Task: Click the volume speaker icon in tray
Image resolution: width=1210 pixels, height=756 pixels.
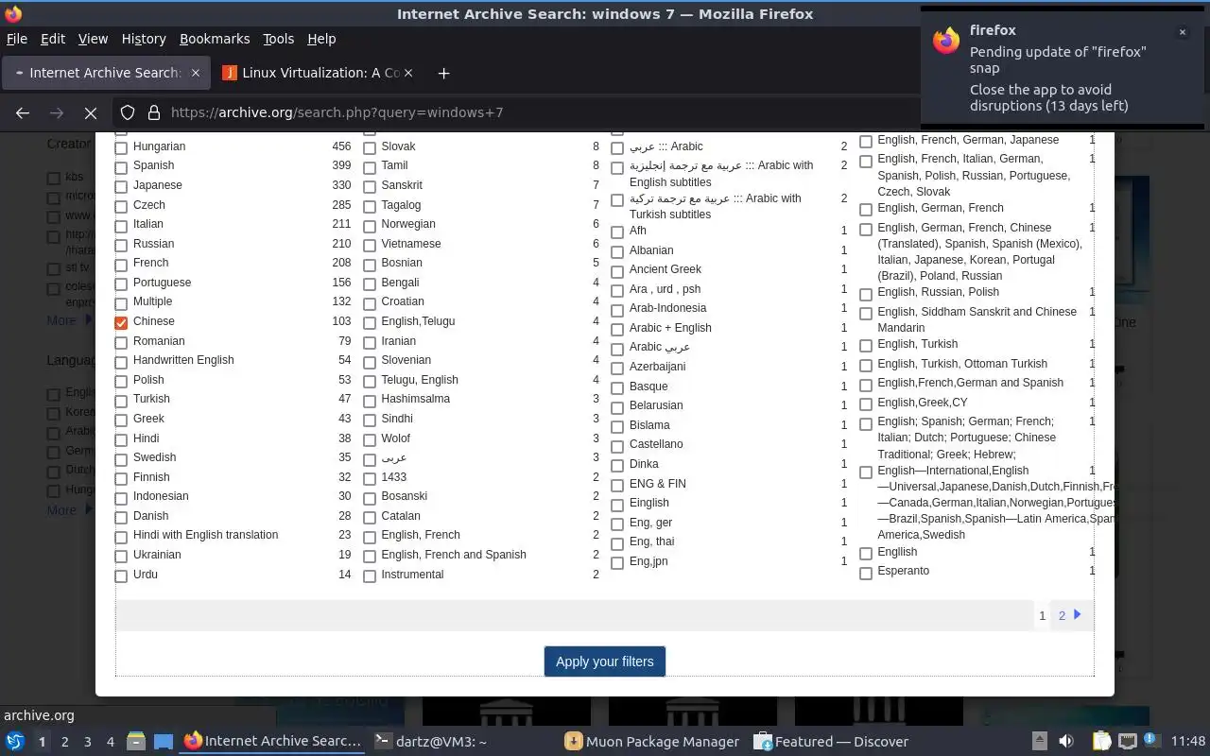Action: [x=1066, y=742]
